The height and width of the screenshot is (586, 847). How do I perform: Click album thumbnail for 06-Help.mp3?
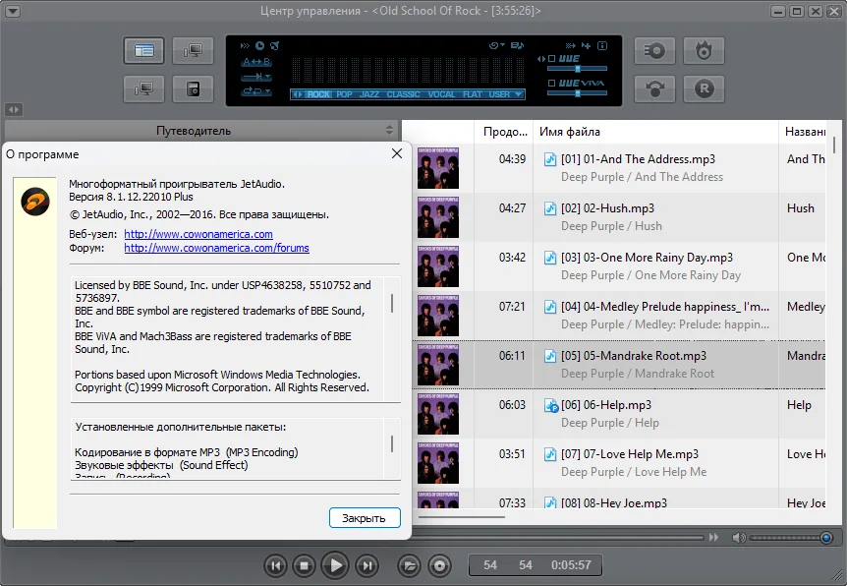(x=438, y=414)
